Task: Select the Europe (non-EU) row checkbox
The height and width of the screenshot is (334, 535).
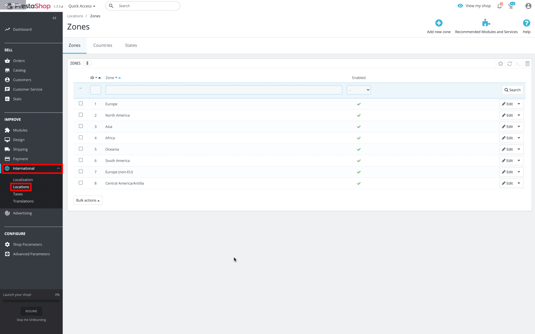Action: pos(81,172)
